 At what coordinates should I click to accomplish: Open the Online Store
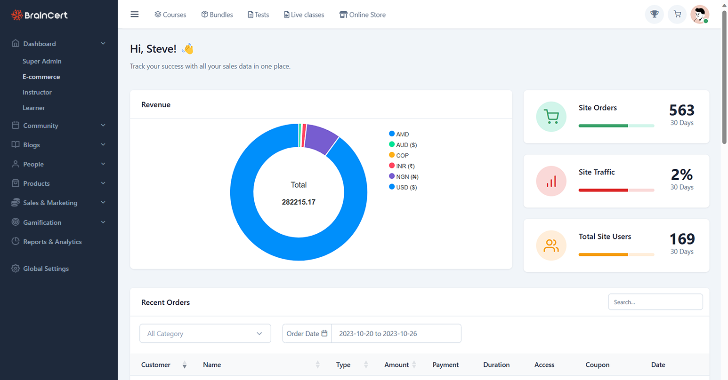[362, 15]
